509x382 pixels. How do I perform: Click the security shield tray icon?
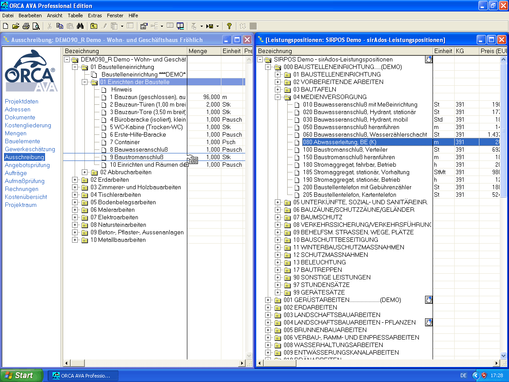tap(484, 375)
